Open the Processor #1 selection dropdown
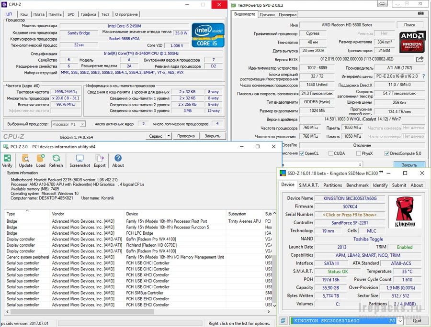 pos(68,124)
